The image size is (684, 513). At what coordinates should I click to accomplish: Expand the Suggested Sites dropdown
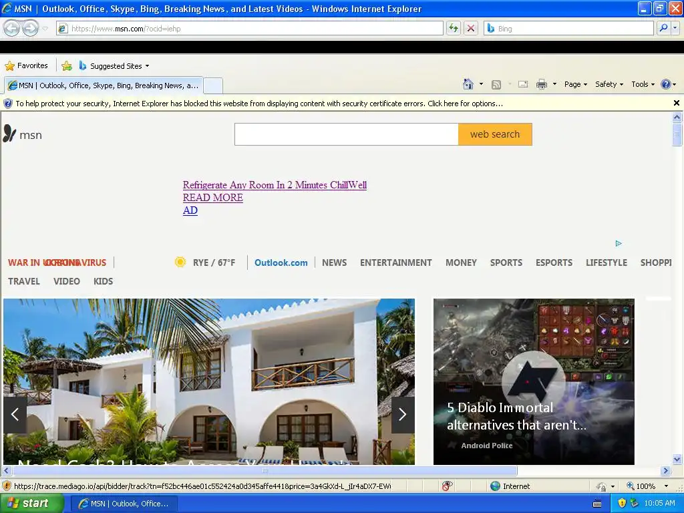coord(147,66)
